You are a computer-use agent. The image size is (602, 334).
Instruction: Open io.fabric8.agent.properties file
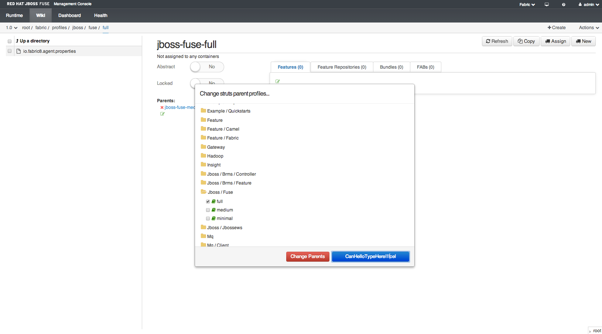[x=49, y=51]
